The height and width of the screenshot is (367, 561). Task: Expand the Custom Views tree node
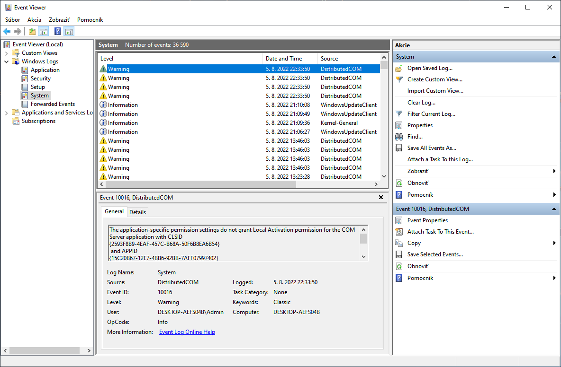pyautogui.click(x=7, y=53)
